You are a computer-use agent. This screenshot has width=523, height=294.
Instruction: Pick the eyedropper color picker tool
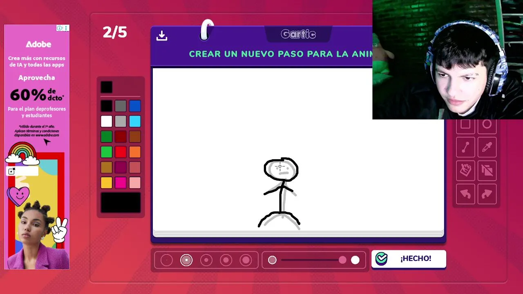pyautogui.click(x=487, y=147)
